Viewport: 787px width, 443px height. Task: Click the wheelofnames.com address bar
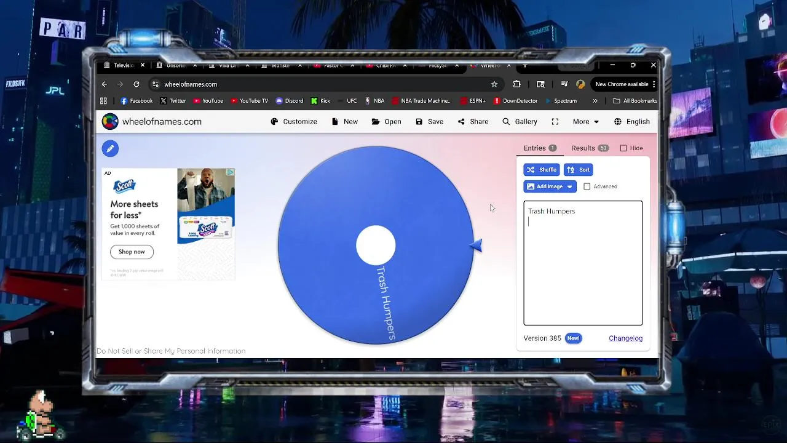pyautogui.click(x=326, y=84)
